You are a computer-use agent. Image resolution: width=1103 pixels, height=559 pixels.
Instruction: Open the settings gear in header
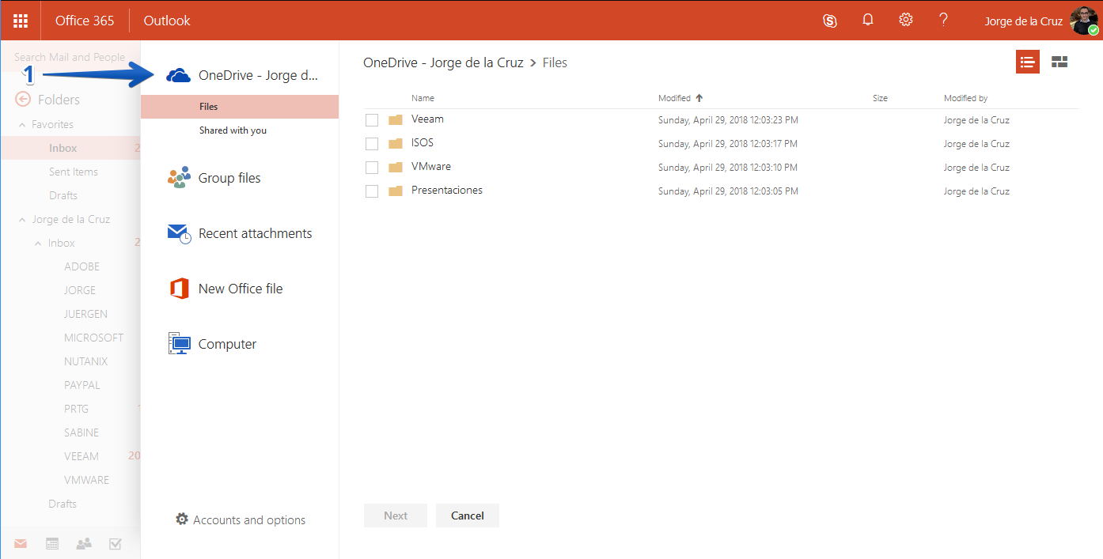coord(906,21)
